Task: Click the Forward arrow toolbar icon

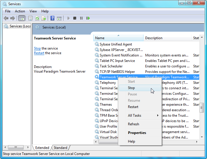Action: 13,18
